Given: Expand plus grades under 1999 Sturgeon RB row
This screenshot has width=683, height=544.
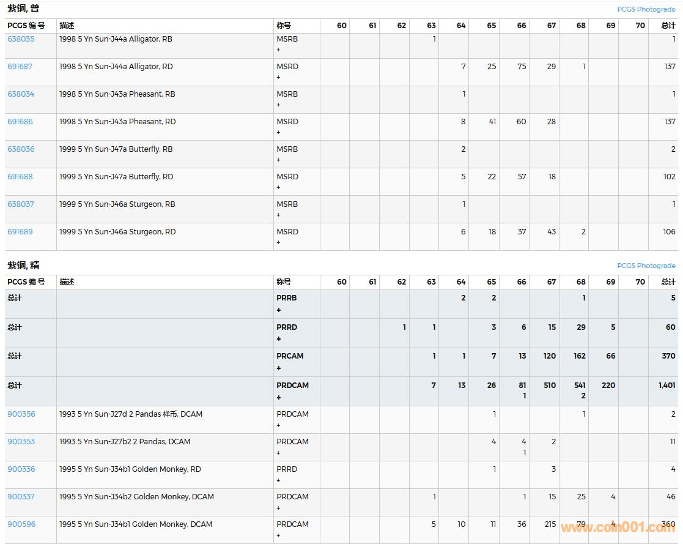Looking at the screenshot, I should pos(278,215).
